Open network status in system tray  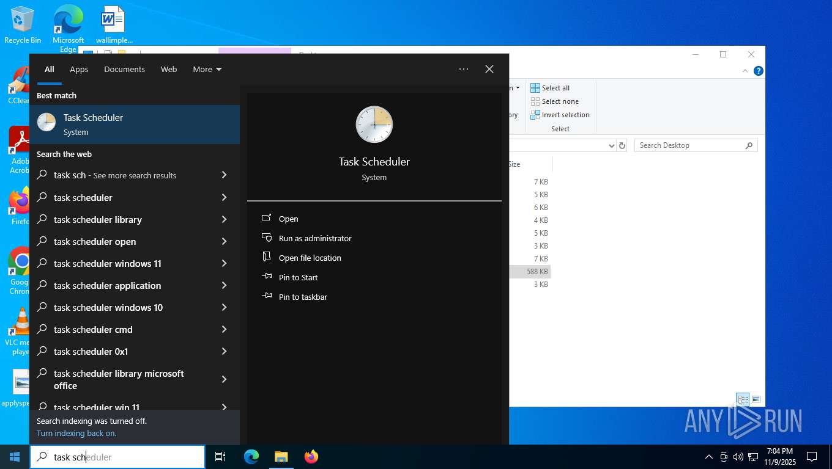753,457
